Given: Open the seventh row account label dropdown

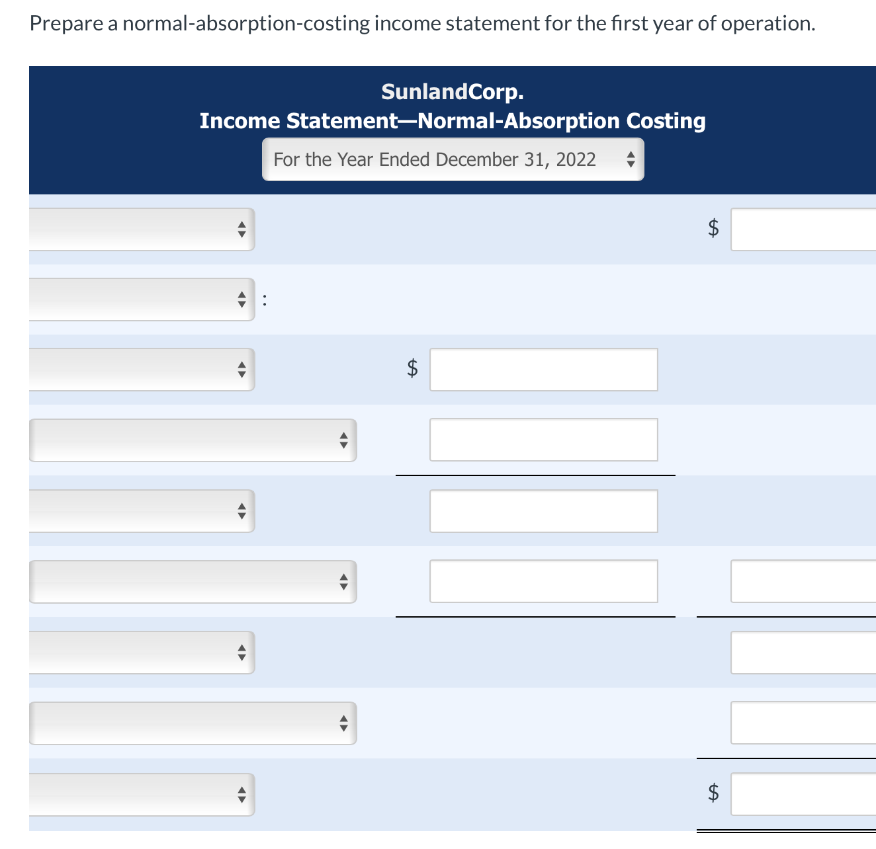Looking at the screenshot, I should pos(142,653).
